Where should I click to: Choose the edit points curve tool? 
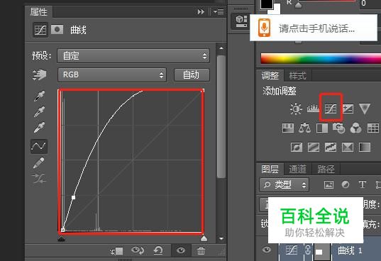(x=39, y=146)
